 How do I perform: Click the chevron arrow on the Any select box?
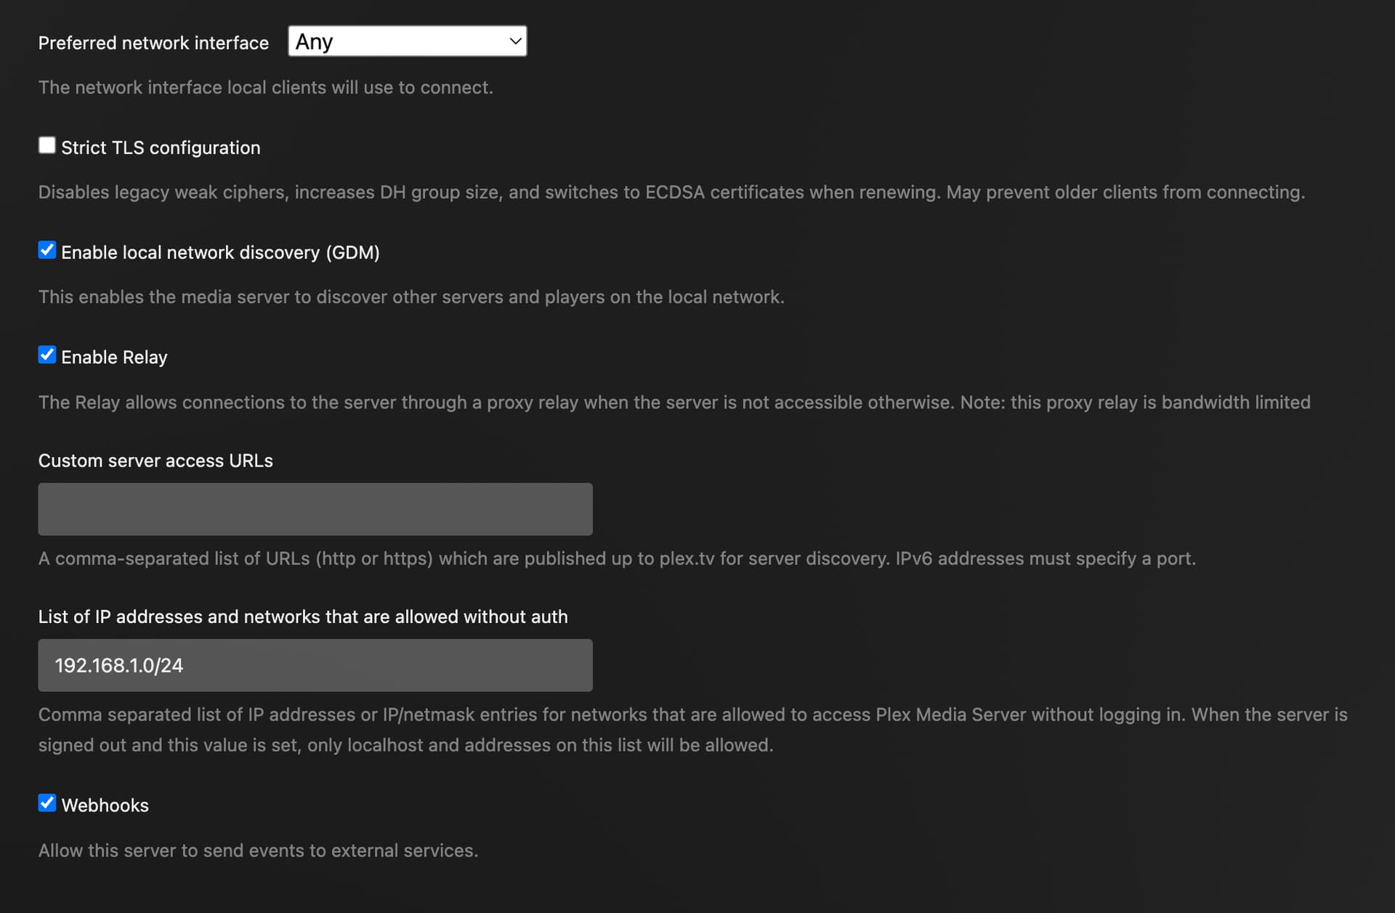(x=515, y=41)
